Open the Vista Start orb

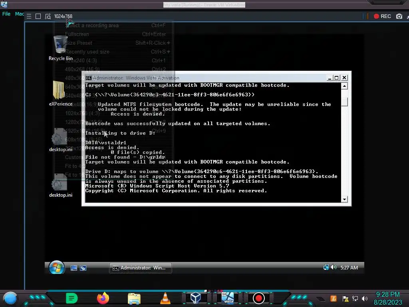pyautogui.click(x=57, y=267)
